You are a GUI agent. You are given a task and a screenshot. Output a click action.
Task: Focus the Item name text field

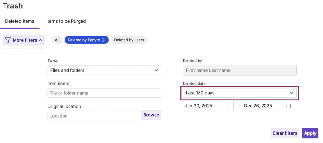(104, 93)
